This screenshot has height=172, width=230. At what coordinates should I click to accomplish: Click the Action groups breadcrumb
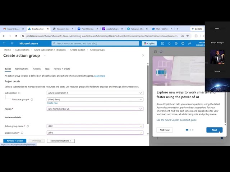tap(97, 50)
